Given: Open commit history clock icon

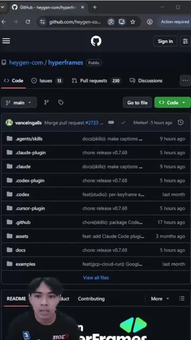Looking at the screenshot, I should [x=180, y=123].
